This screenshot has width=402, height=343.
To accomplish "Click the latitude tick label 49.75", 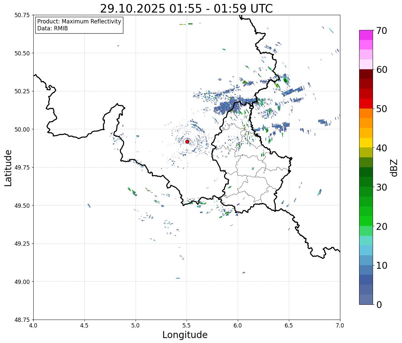I will [22, 168].
